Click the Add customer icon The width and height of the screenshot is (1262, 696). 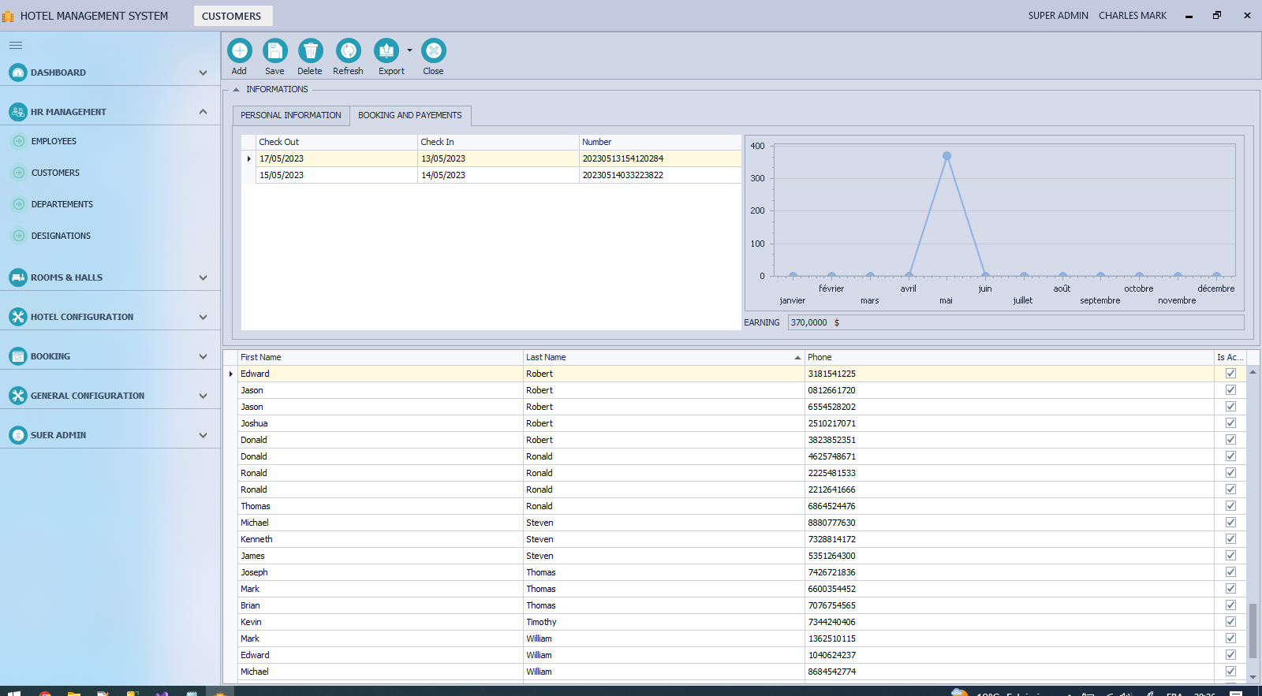[x=240, y=51]
